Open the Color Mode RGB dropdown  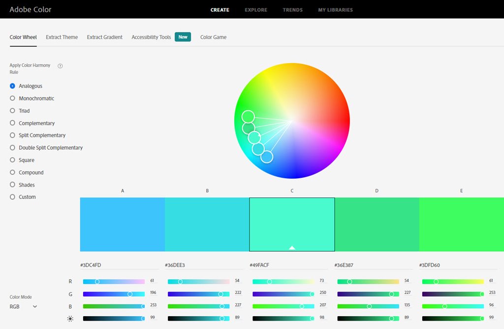click(24, 306)
